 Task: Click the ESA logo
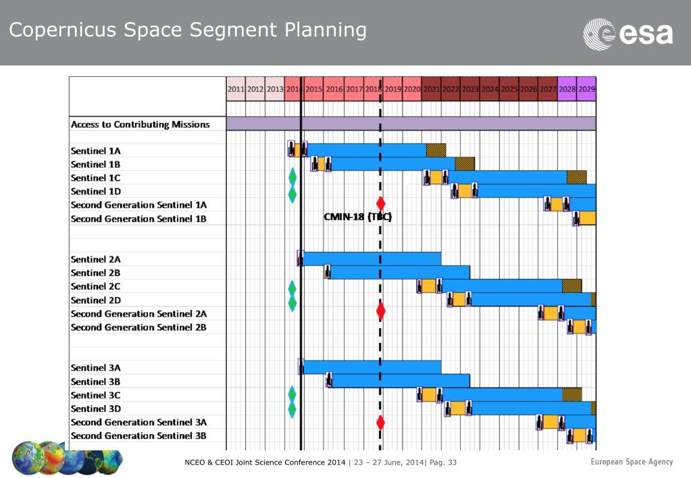coord(628,34)
